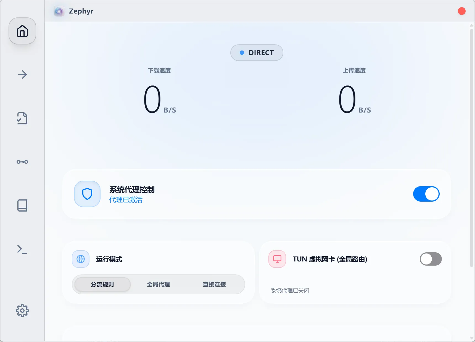Close the window with red button
Viewport: 475px width, 342px height.
click(x=462, y=11)
